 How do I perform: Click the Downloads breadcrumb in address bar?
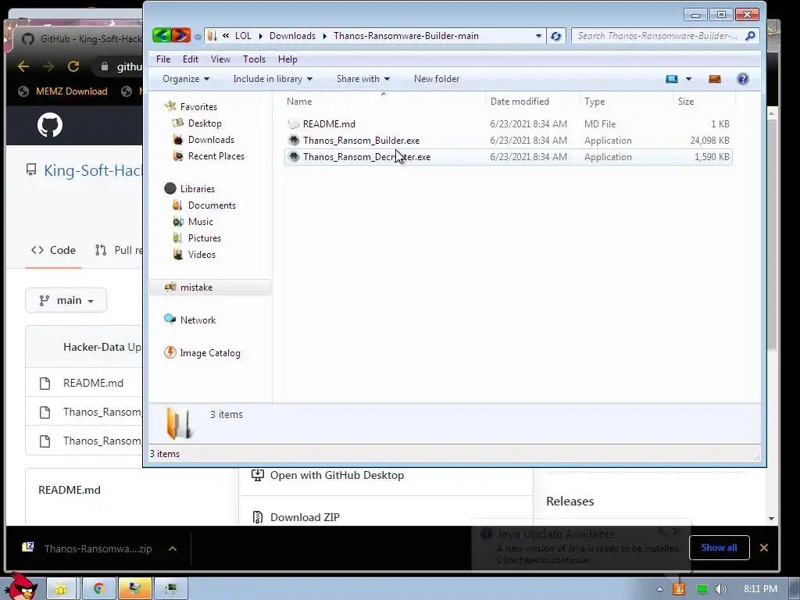(x=292, y=36)
